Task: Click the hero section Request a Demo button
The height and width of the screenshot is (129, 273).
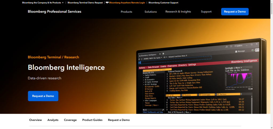Action: (43, 96)
